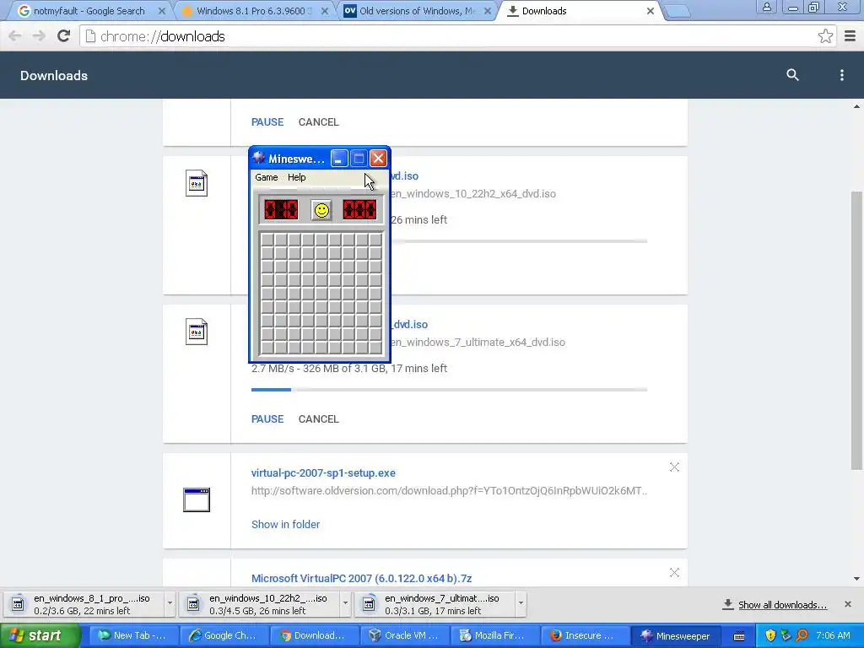
Task: Bookmark this page with the star icon
Action: (825, 36)
